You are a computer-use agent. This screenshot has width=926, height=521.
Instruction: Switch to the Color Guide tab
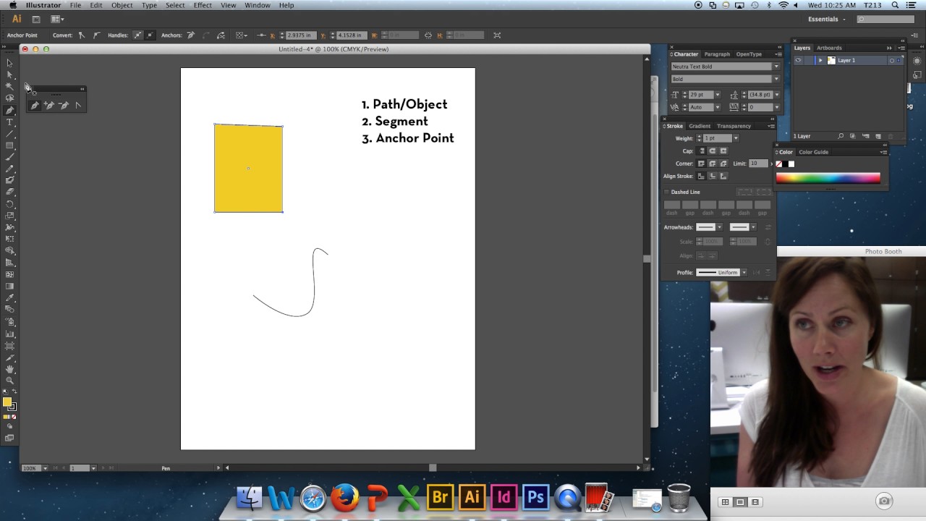pyautogui.click(x=813, y=152)
